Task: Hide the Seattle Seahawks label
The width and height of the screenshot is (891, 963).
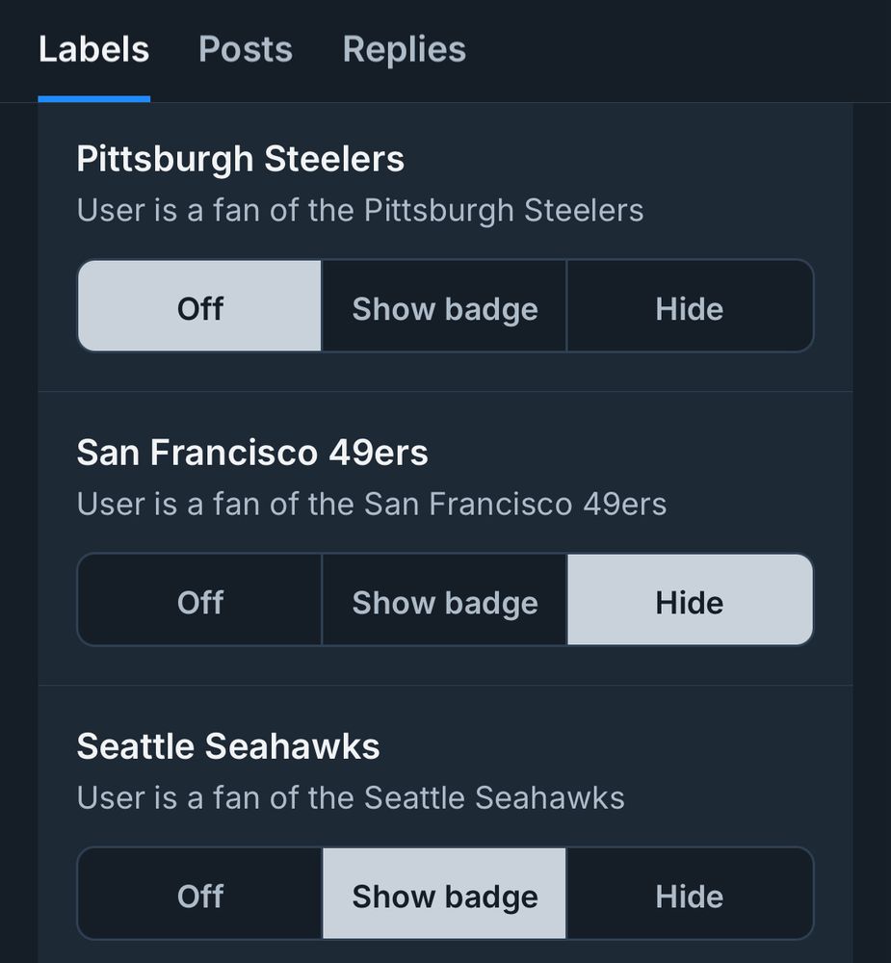Action: tap(690, 894)
